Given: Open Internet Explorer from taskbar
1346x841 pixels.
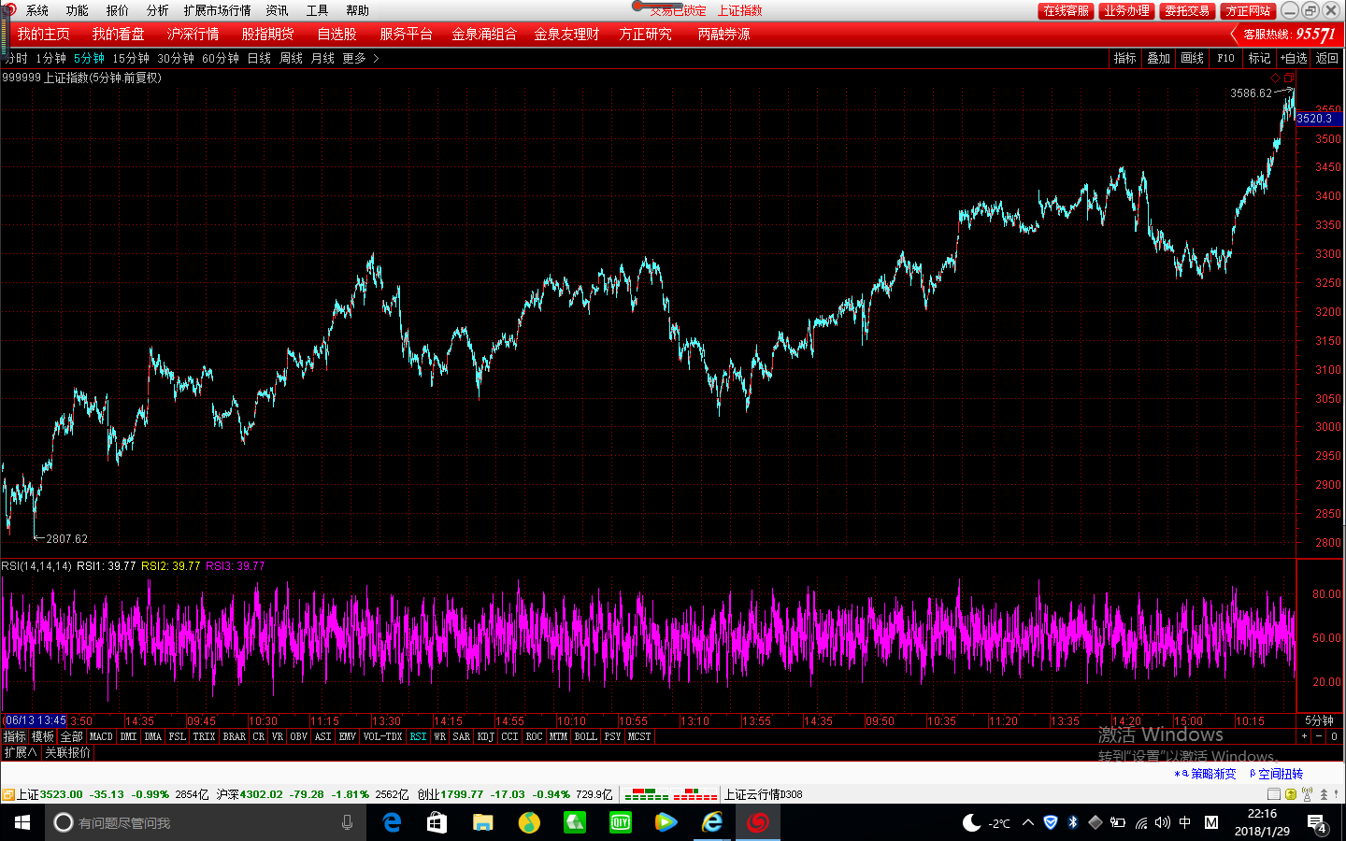Looking at the screenshot, I should 712,822.
